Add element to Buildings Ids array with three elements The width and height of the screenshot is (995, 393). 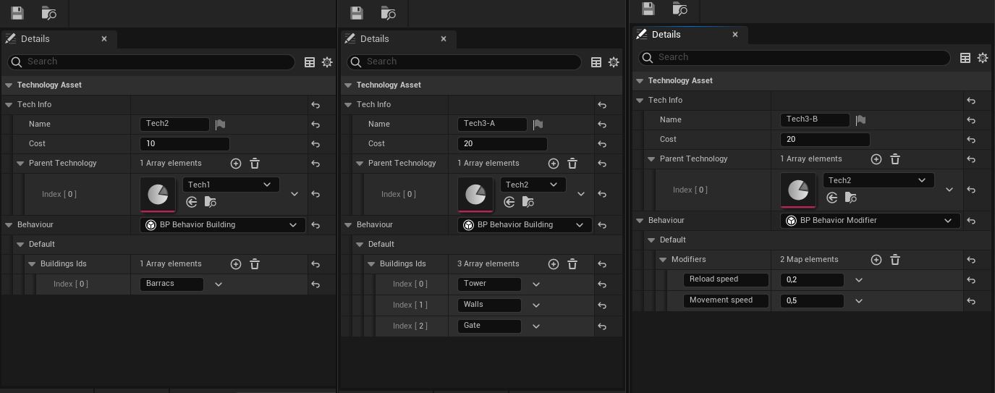pos(554,264)
